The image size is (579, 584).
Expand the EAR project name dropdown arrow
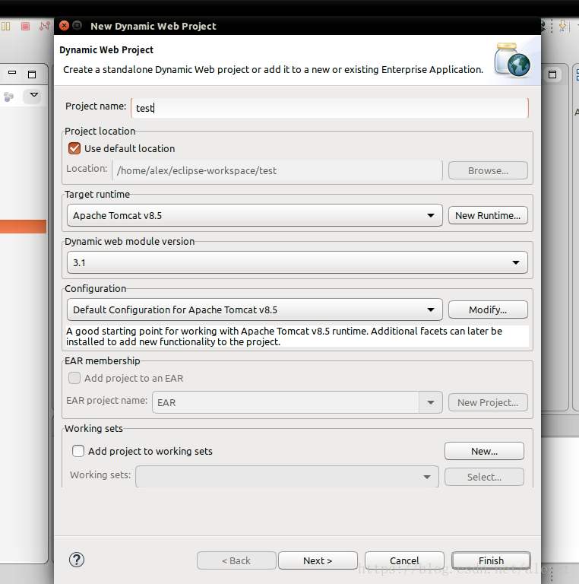tap(431, 402)
